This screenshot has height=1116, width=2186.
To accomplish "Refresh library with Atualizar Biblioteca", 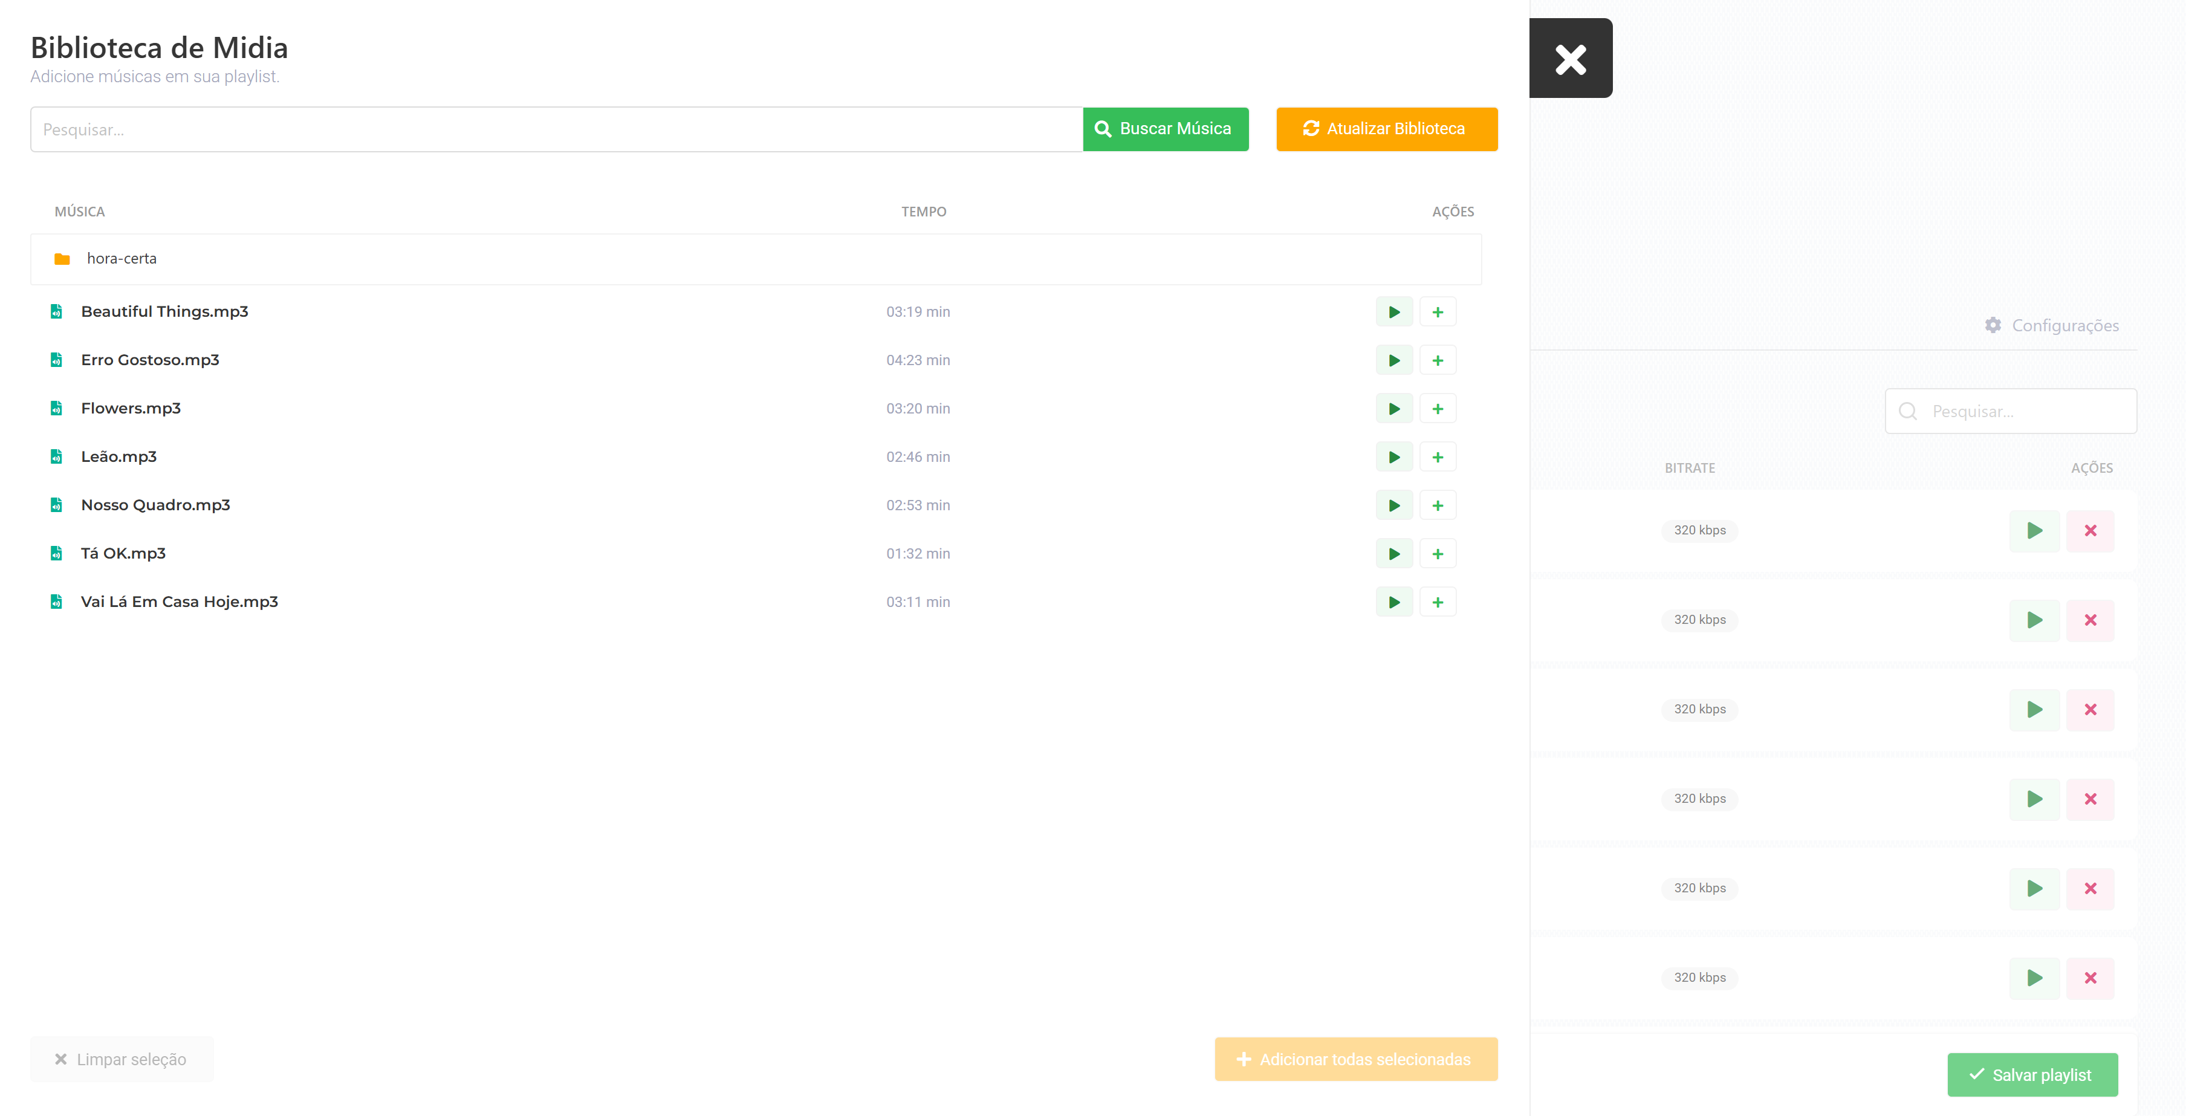I will point(1386,129).
